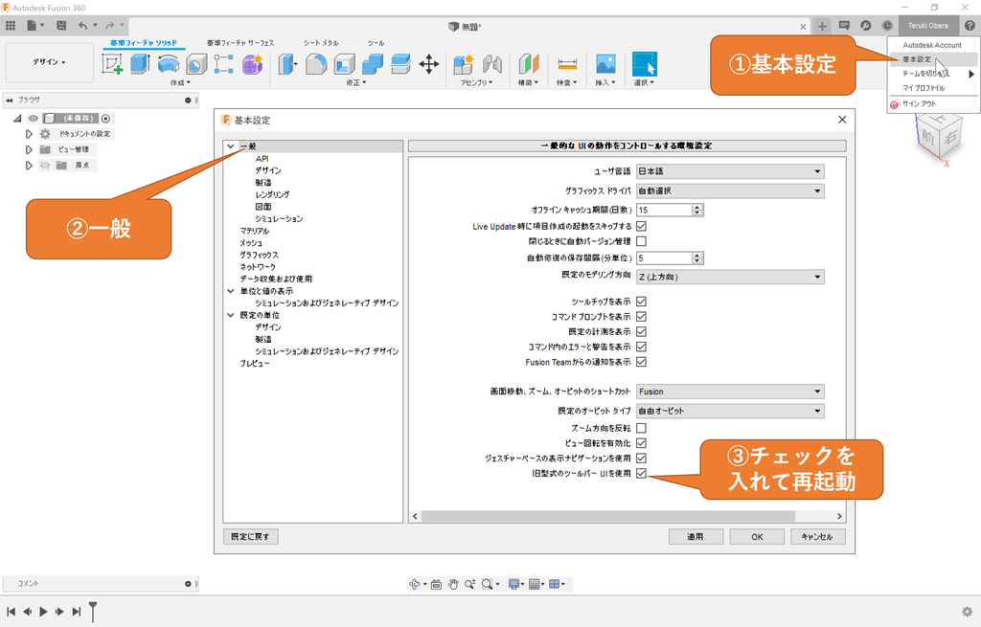
Task: Open the Job Status clock icon
Action: pyautogui.click(x=887, y=26)
